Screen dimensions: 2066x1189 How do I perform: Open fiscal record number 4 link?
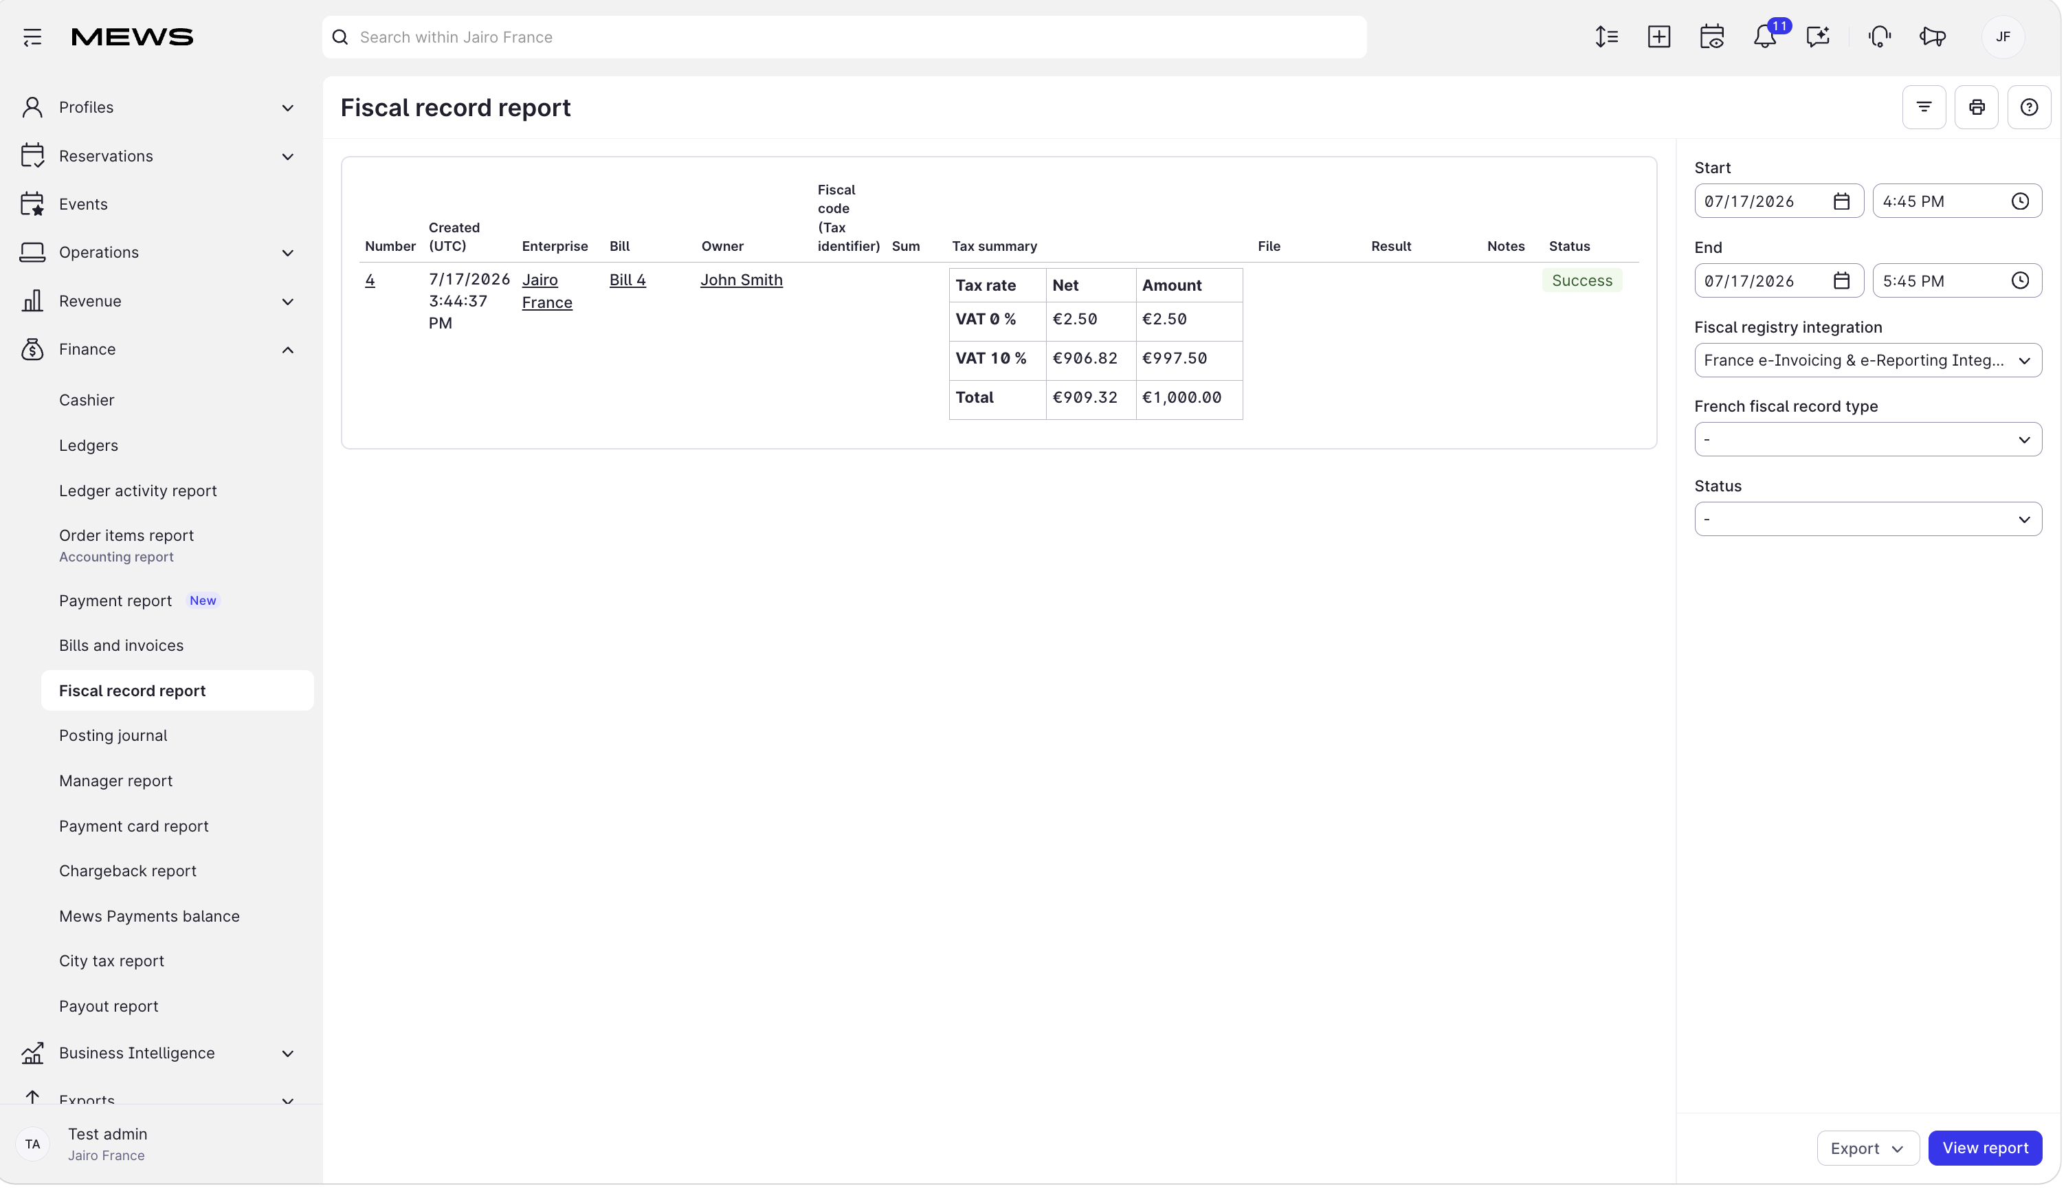click(370, 280)
